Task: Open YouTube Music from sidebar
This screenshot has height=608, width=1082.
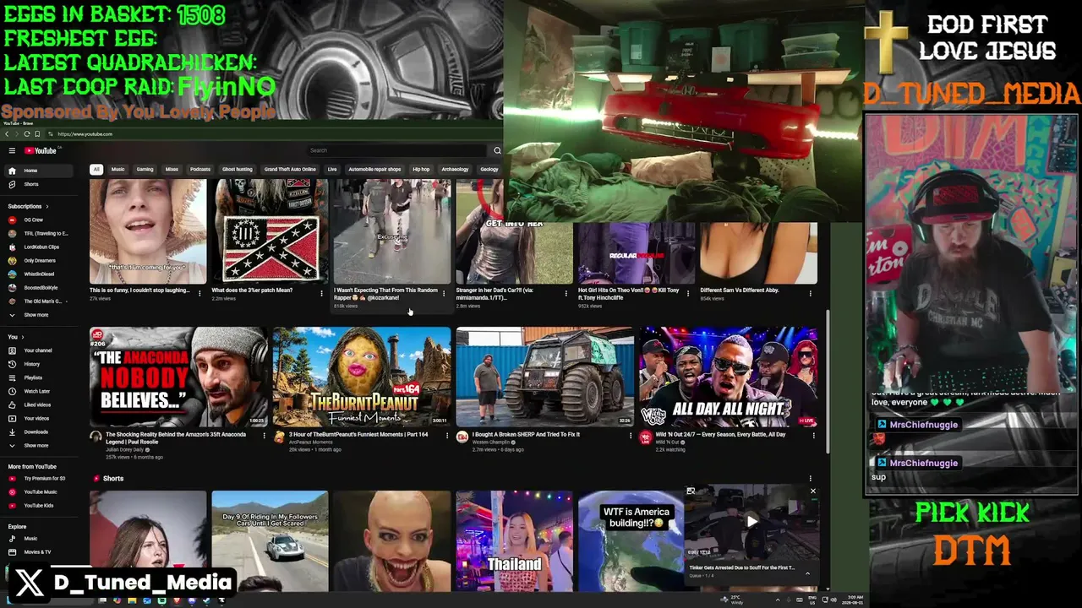Action: point(38,491)
